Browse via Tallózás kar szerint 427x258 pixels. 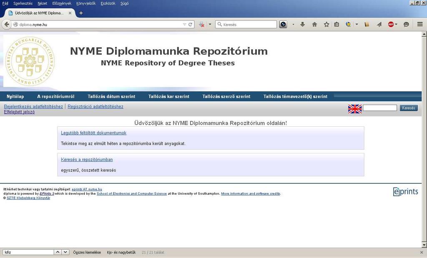(x=169, y=96)
